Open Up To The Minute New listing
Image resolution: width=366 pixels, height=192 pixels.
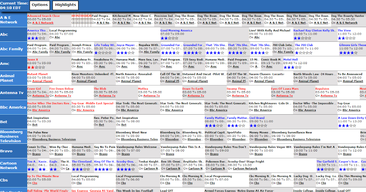point(43,176)
